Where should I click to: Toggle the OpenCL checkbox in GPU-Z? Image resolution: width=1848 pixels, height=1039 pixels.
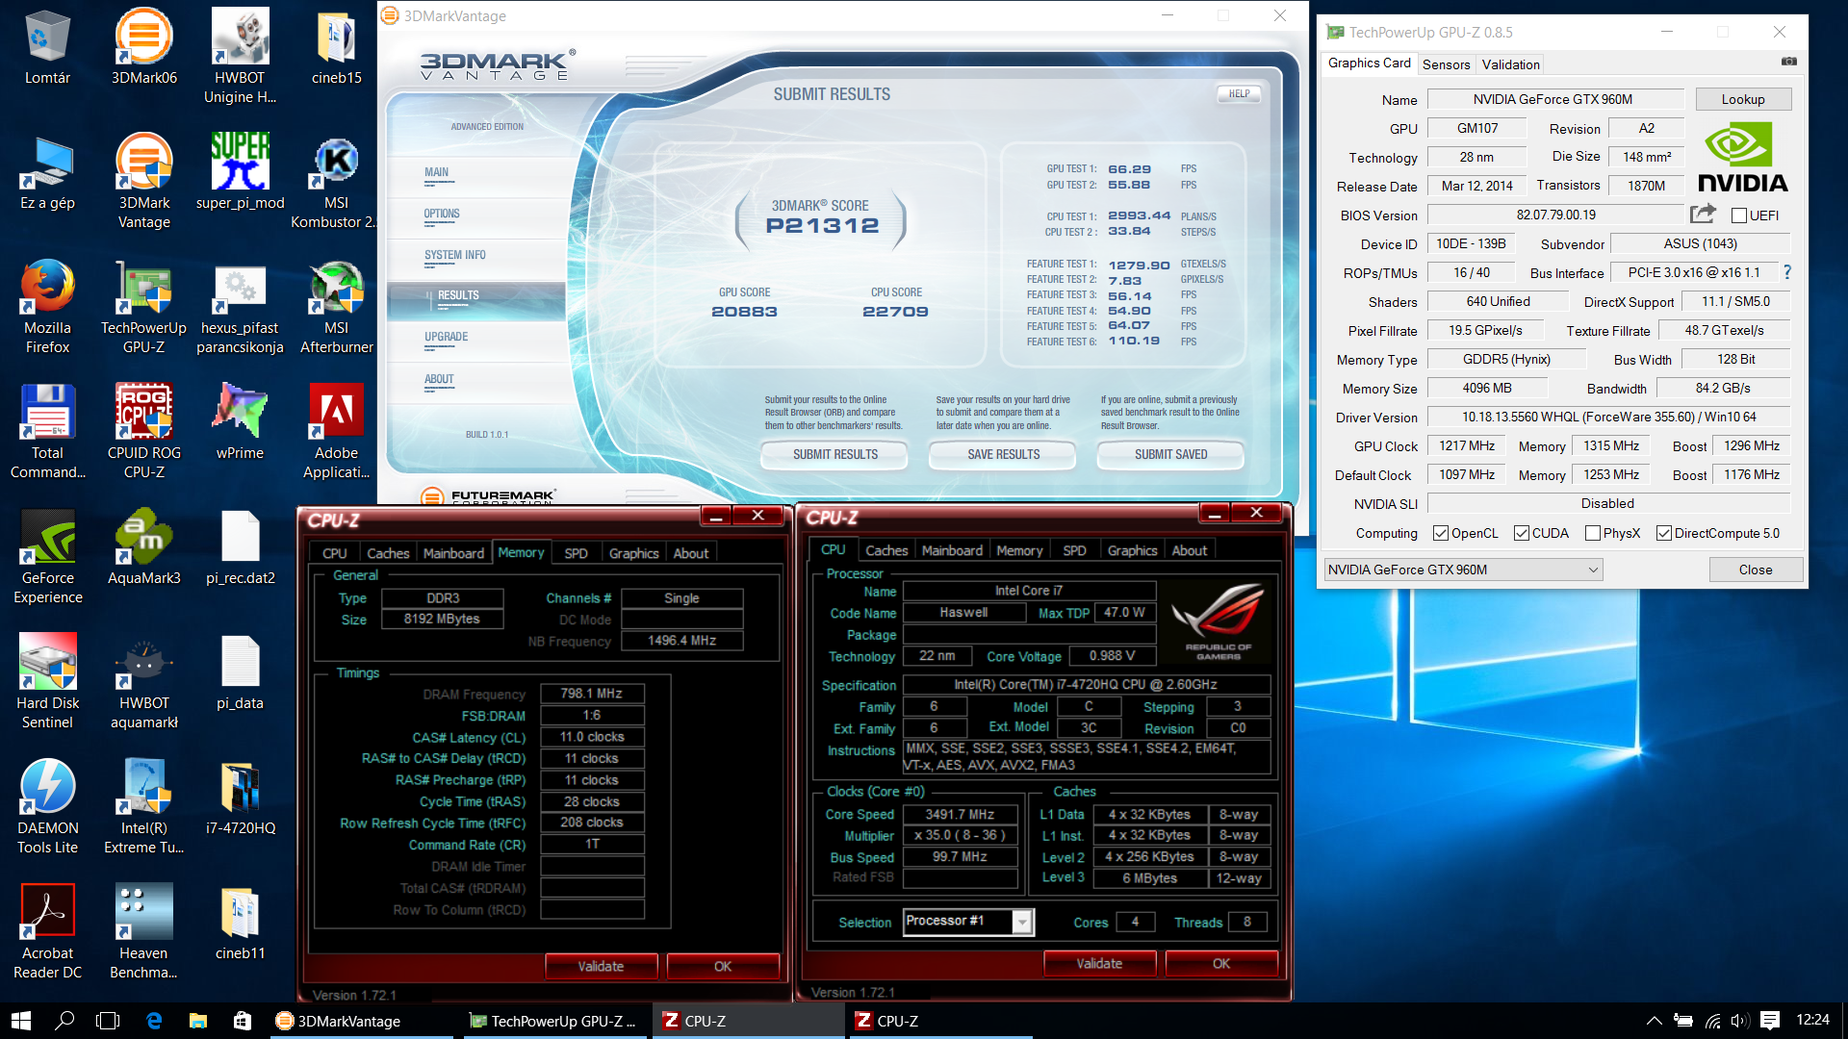[1440, 533]
